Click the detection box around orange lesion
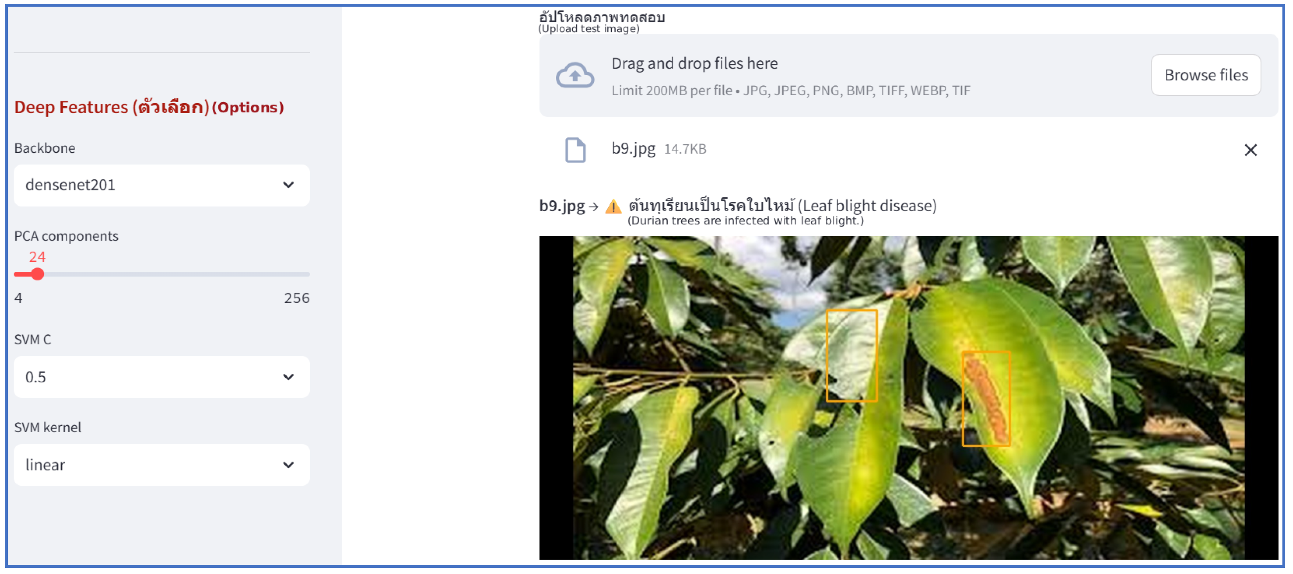Image resolution: width=1293 pixels, height=574 pixels. coord(986,398)
